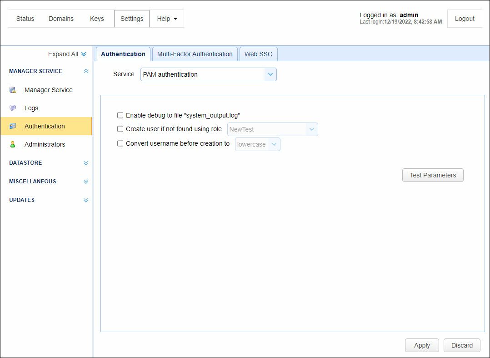Viewport: 490px width, 358px height.
Task: Select the Authentication tab
Action: point(123,54)
